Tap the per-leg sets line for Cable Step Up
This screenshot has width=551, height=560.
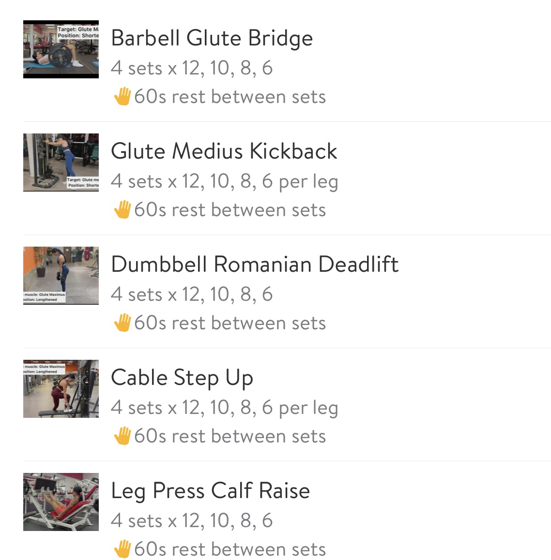[x=224, y=408]
